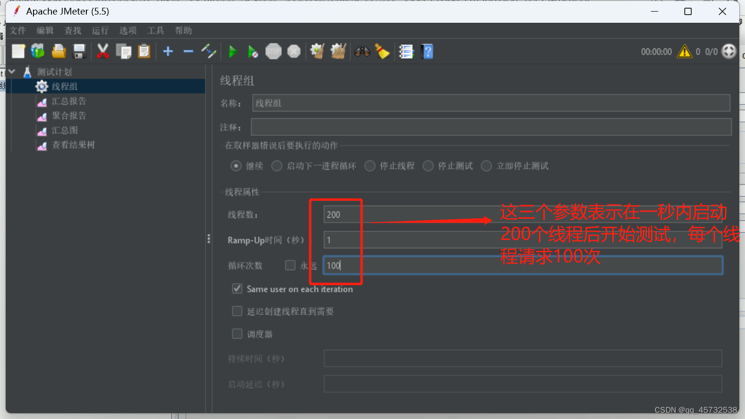This screenshot has height=419, width=745.
Task: Collapse all with the minus icon
Action: 188,51
